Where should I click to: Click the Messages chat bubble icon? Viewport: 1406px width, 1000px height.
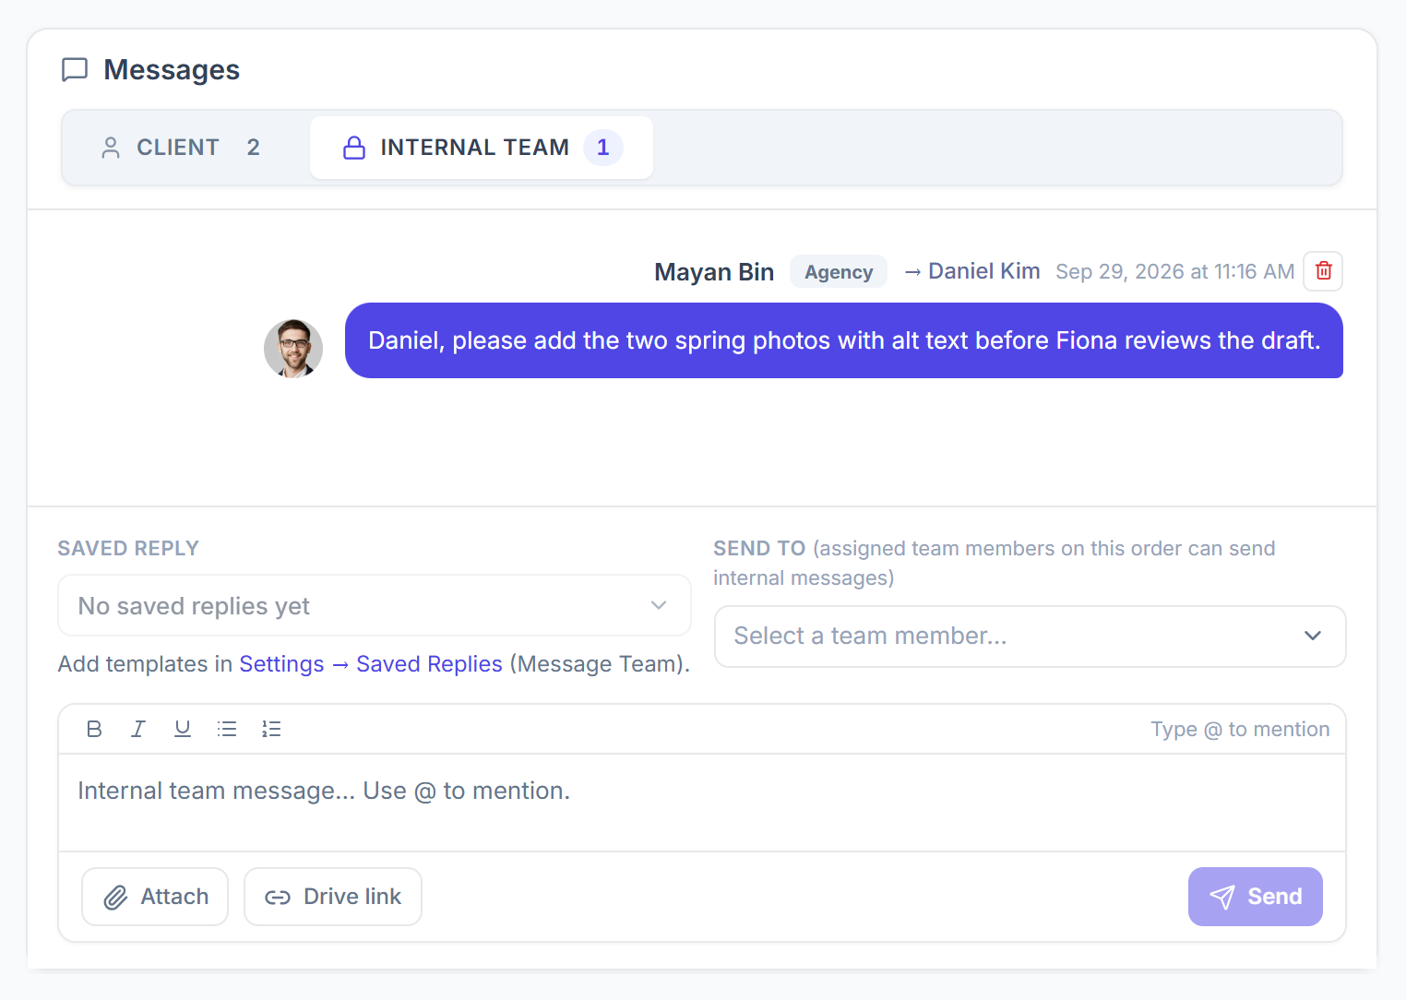pyautogui.click(x=75, y=70)
